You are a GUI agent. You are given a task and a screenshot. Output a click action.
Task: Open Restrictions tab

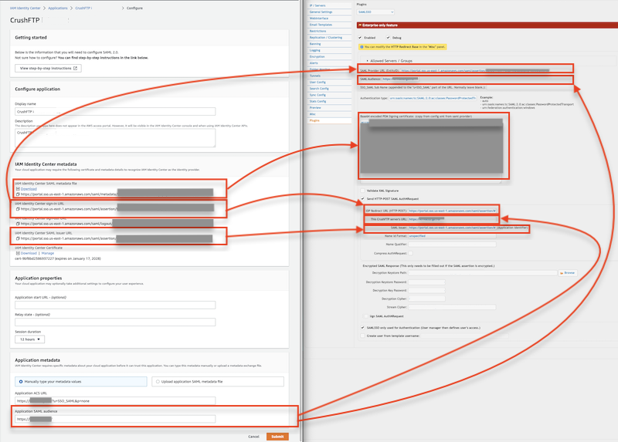330,31
